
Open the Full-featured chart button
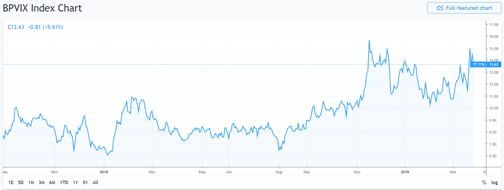464,8
